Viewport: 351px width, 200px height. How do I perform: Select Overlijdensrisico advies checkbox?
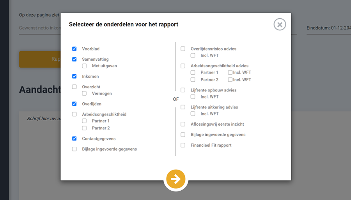click(x=183, y=49)
